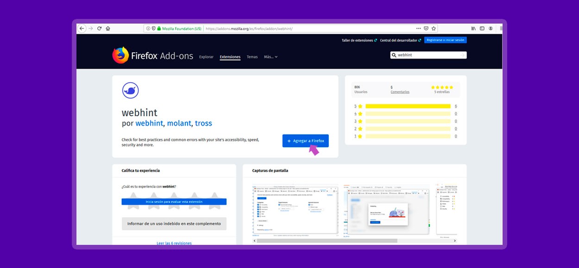Click the Mozilla Foundation (US) identity label
This screenshot has height=268, width=579.
182,29
